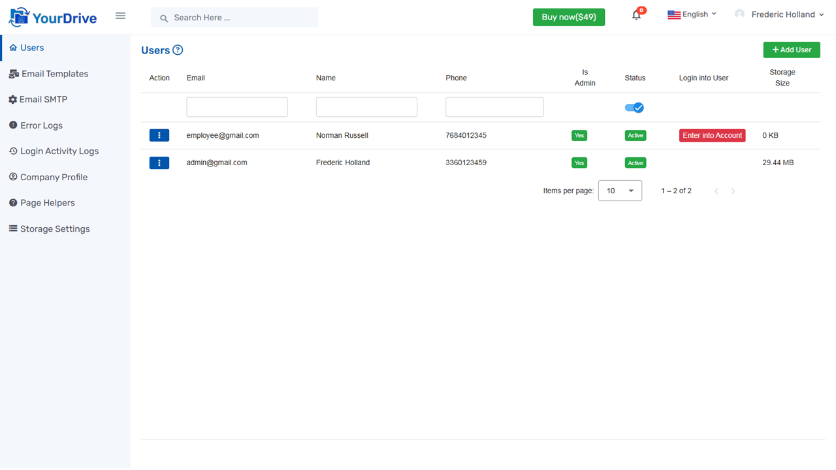836x470 pixels.
Task: View Error Logs via its sidebar icon
Action: pyautogui.click(x=12, y=125)
